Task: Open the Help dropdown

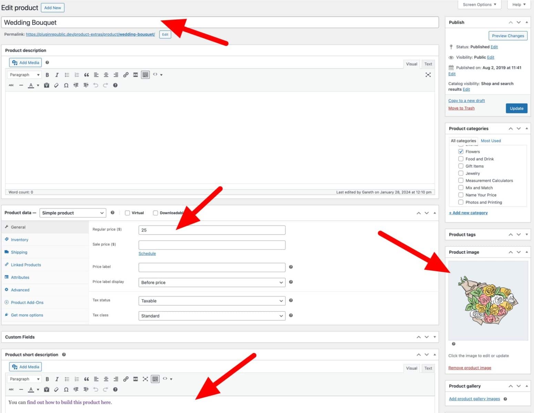Action: click(519, 4)
